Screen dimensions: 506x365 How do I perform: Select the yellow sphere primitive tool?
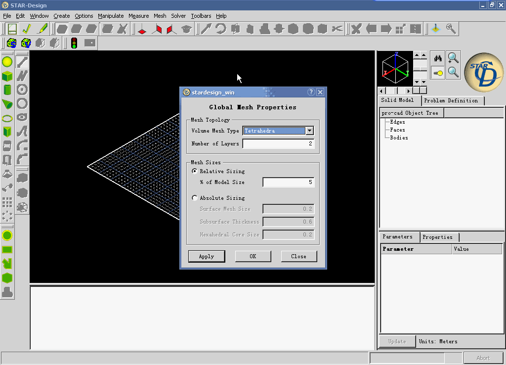click(x=7, y=62)
